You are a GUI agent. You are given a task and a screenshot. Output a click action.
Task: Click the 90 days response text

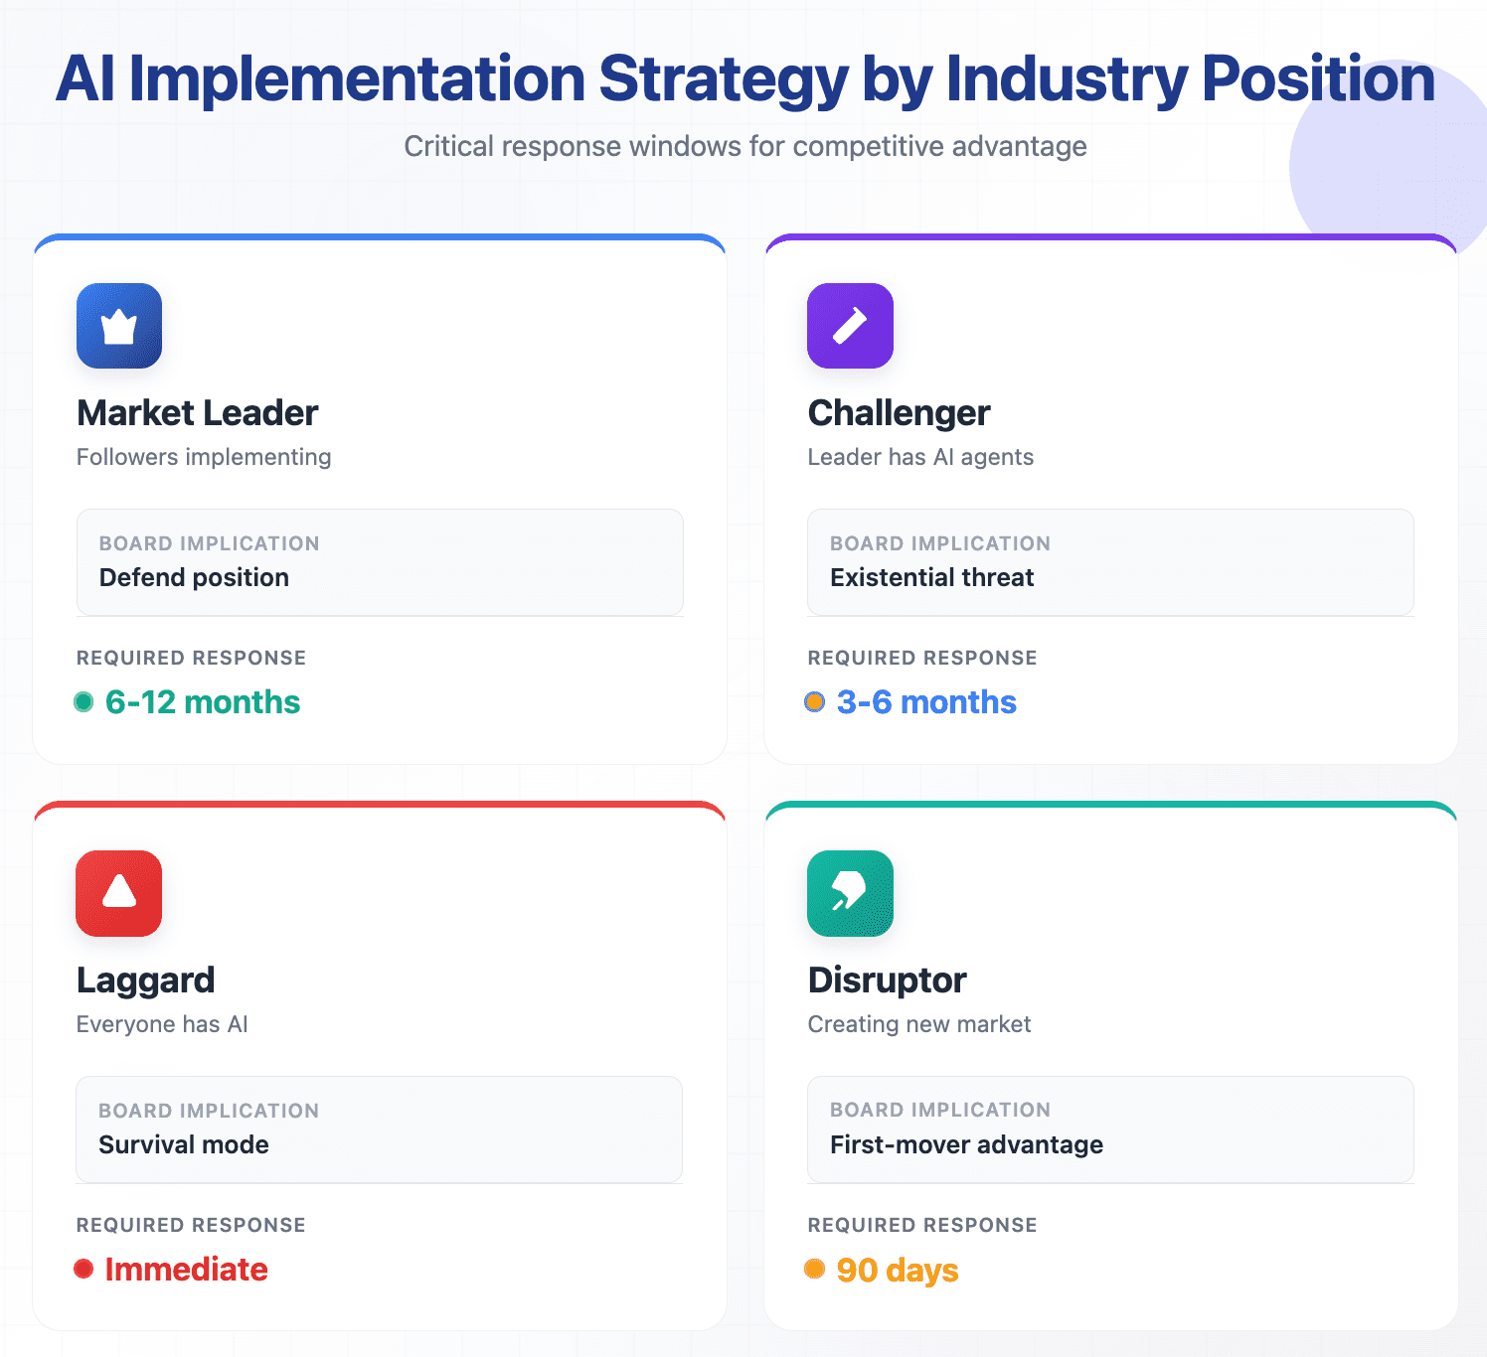tap(898, 1271)
